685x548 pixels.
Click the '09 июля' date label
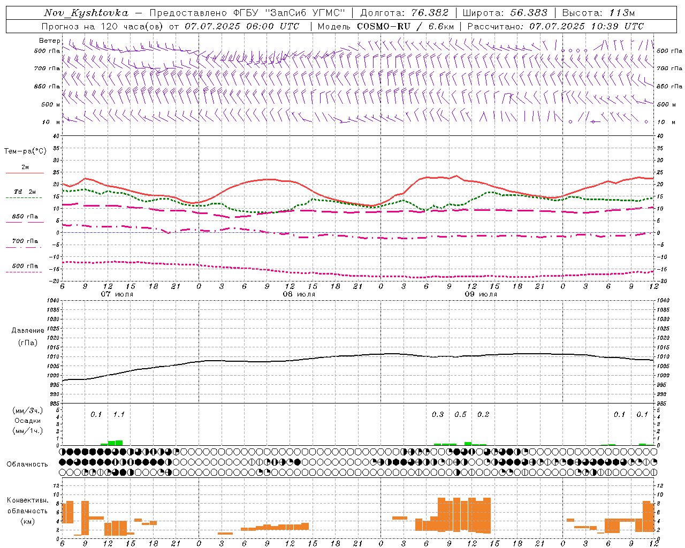click(481, 294)
